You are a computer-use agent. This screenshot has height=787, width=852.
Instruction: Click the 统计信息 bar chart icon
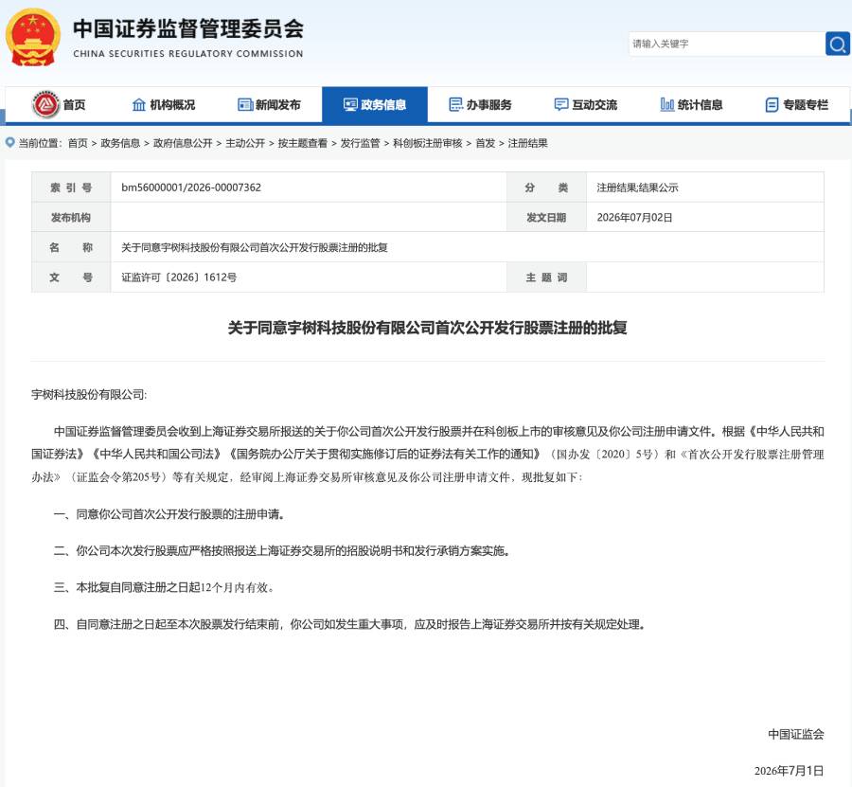[666, 104]
